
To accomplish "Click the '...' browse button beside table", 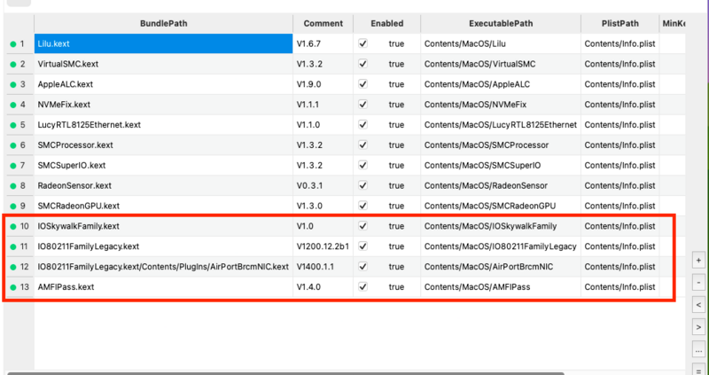I will click(x=698, y=348).
